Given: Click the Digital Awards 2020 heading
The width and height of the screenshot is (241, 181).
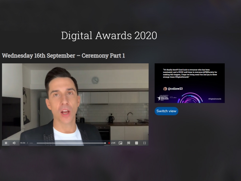Looking at the screenshot, I should point(109,35).
